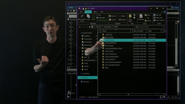Switch to large icons view toggle

(x=164, y=97)
